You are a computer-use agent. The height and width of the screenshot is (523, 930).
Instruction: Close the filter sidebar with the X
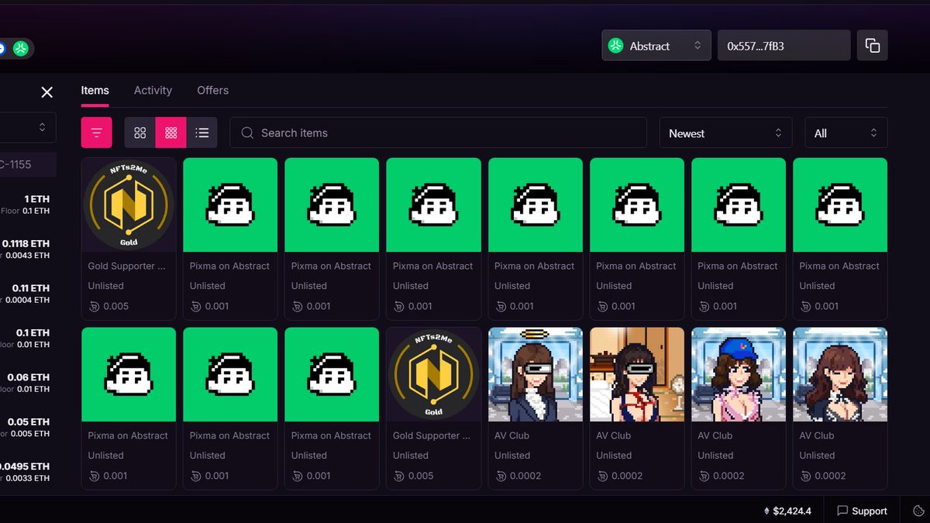(x=47, y=92)
